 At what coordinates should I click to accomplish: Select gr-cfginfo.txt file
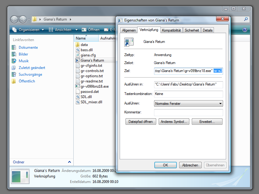pos(91,66)
